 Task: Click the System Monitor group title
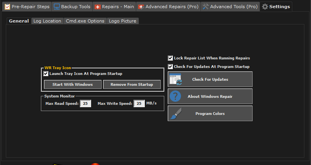pos(60,96)
